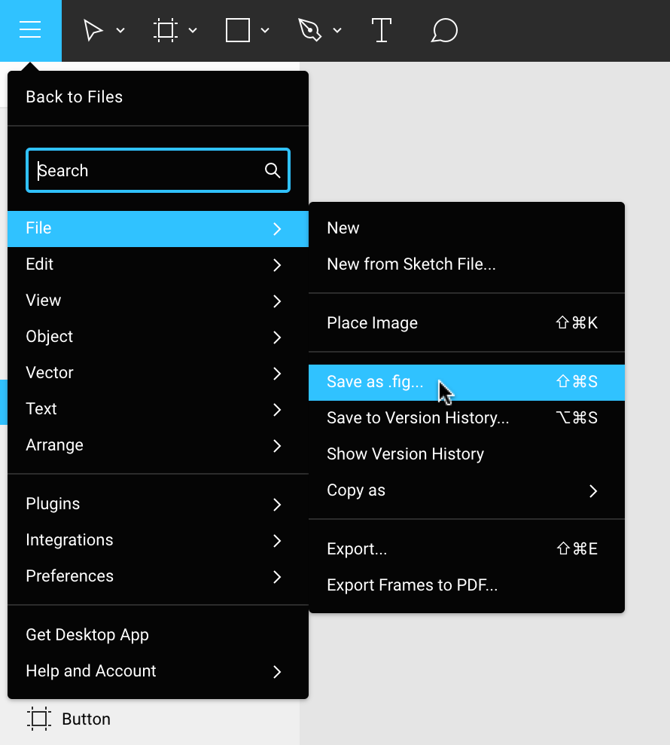Choose Export... option
670x745 pixels.
coord(466,549)
